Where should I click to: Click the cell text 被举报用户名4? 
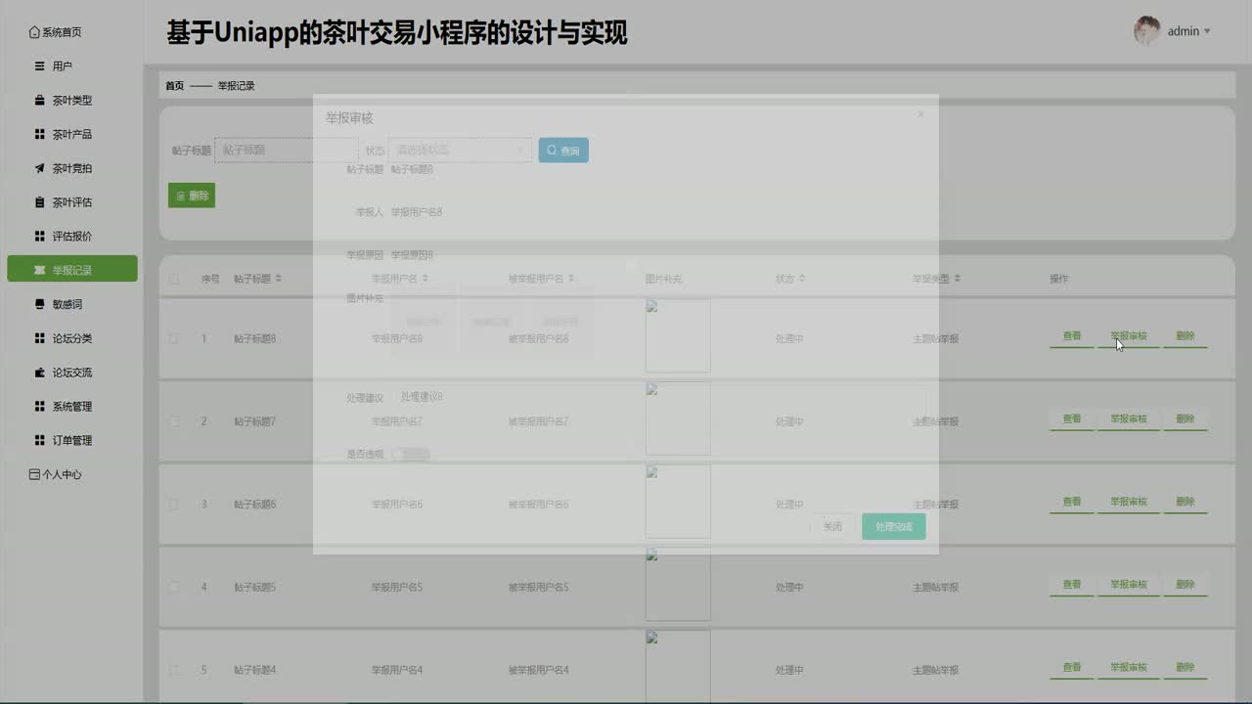539,670
